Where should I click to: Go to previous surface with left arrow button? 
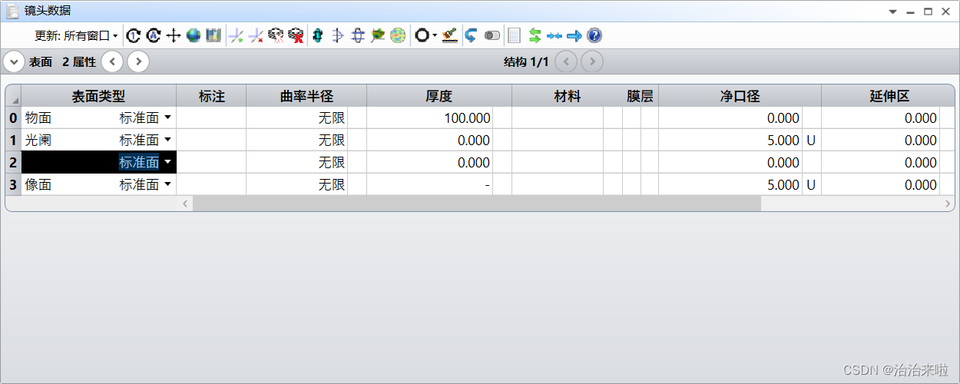(x=112, y=61)
